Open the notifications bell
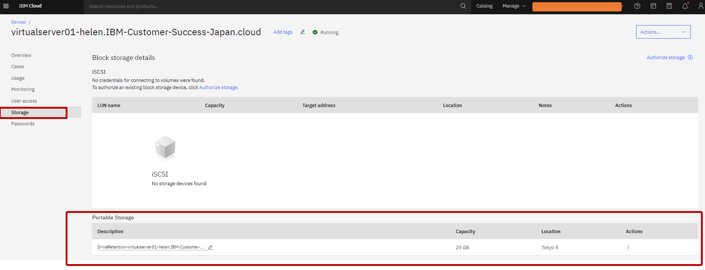The image size is (705, 270). pyautogui.click(x=685, y=6)
